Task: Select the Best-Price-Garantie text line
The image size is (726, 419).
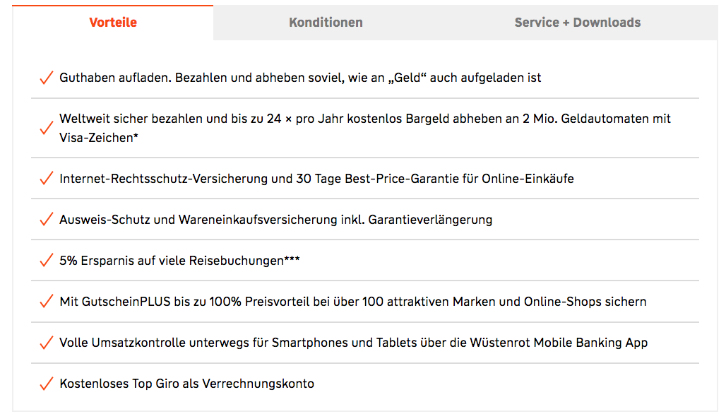Action: [x=316, y=179]
